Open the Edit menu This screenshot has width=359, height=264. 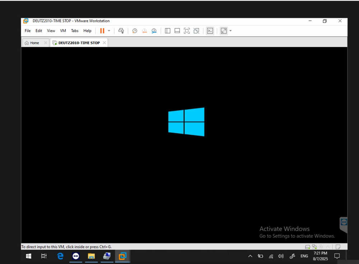pos(39,30)
